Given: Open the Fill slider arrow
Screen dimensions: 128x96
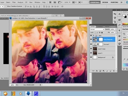Looking at the screenshot, I should click(x=116, y=33).
